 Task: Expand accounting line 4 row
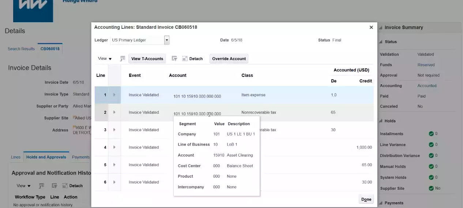(114, 148)
